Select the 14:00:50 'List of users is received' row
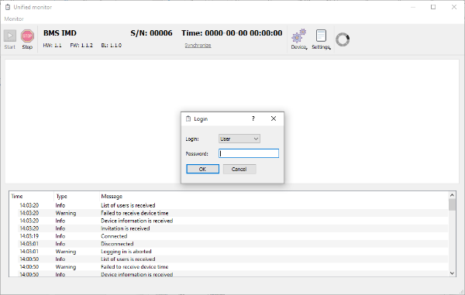The width and height of the screenshot is (465, 295). coord(229,259)
